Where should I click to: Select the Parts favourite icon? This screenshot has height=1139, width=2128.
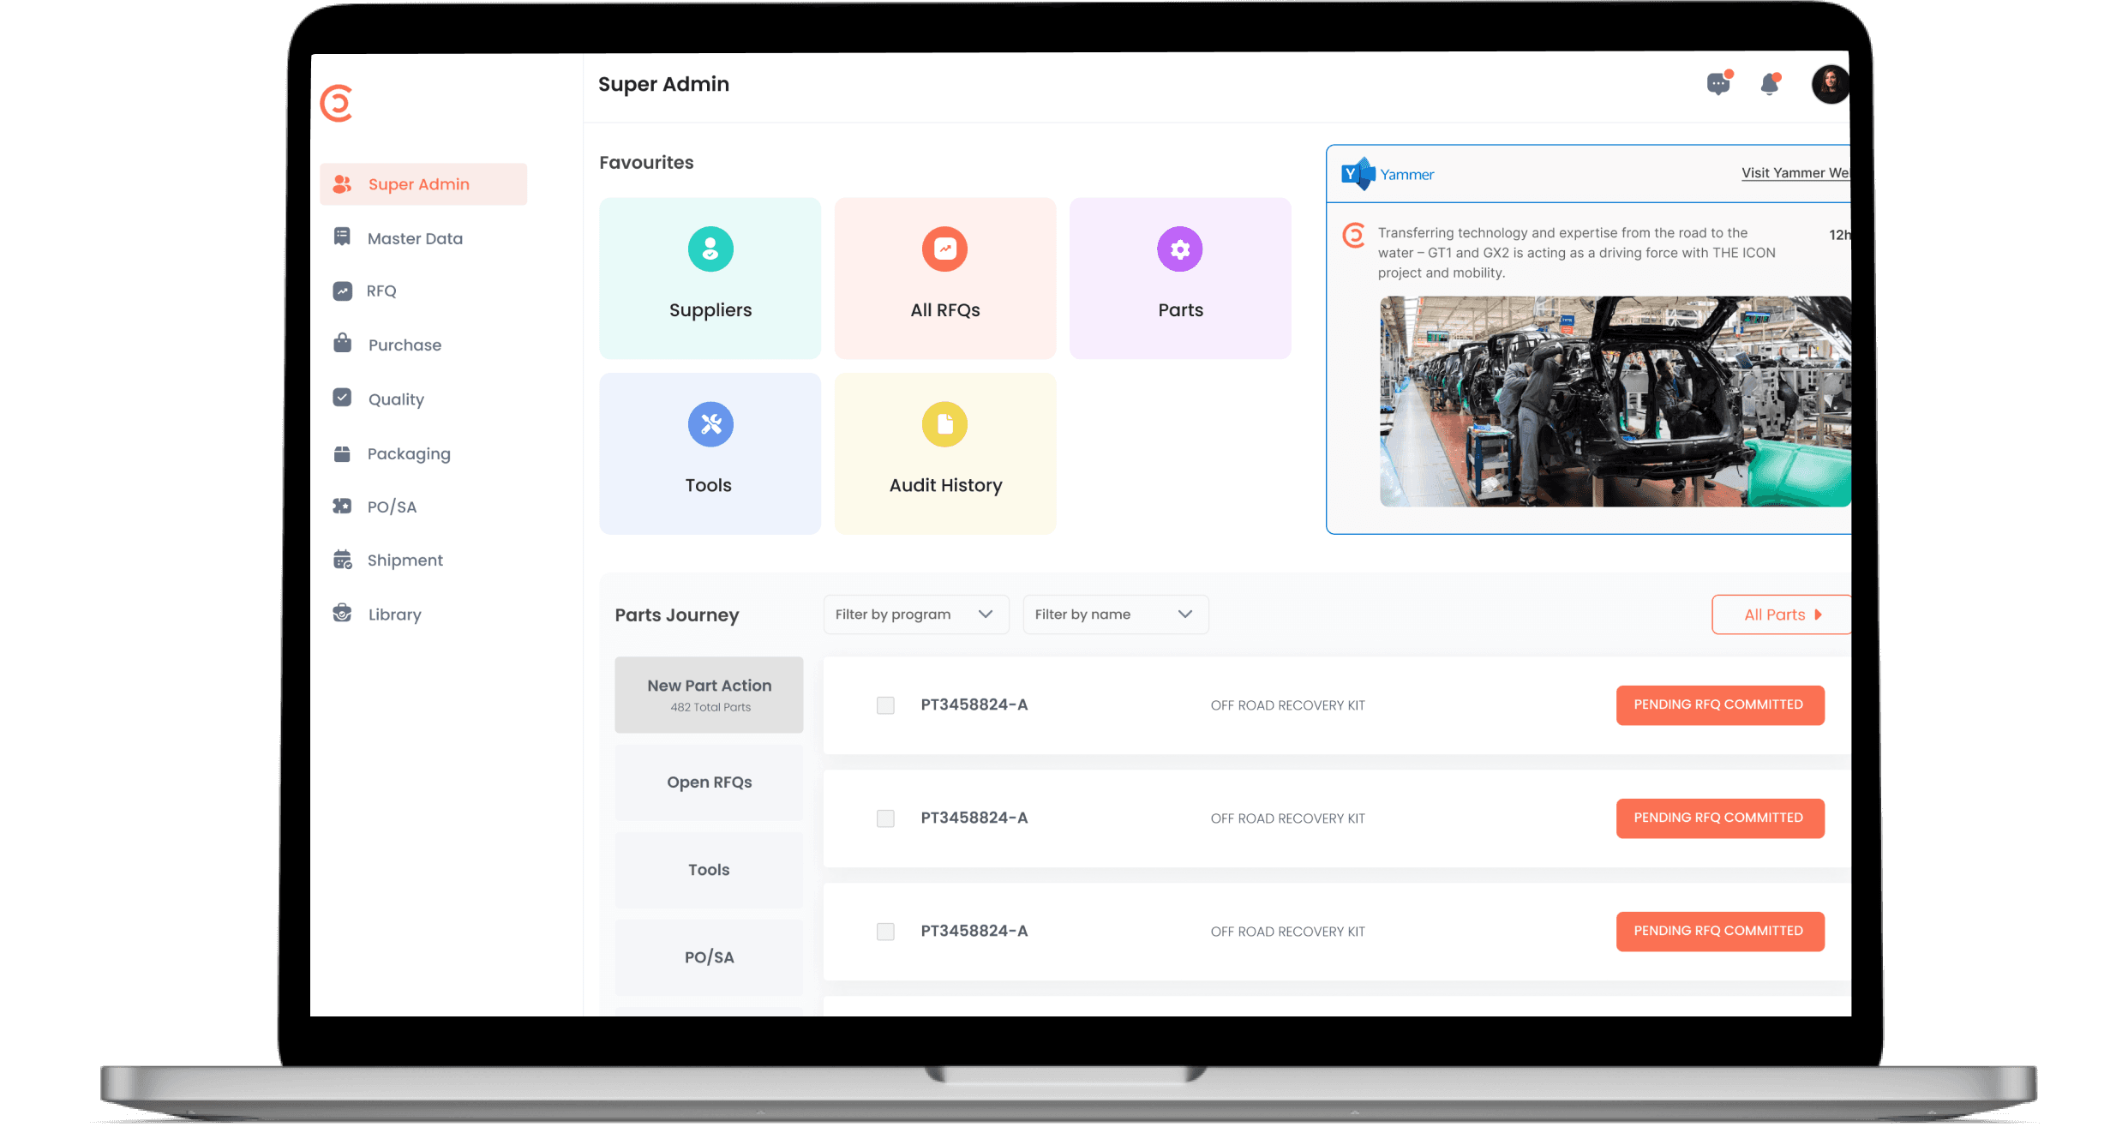click(x=1178, y=250)
